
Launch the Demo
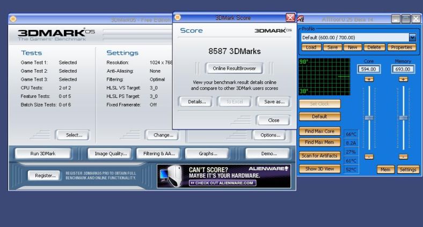(268, 154)
